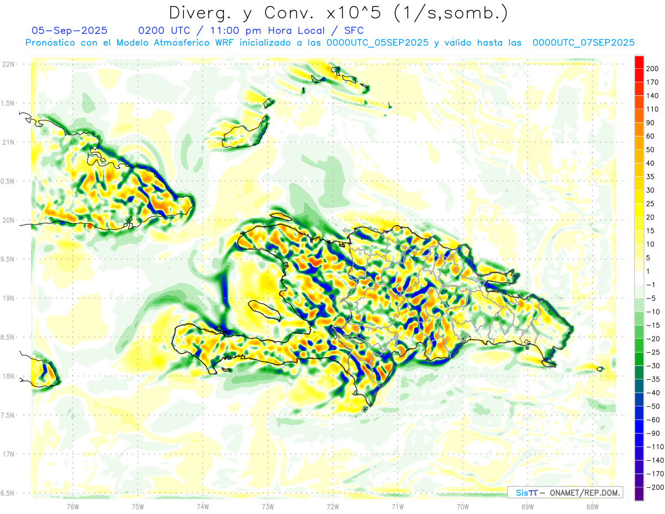Click latitude axis label "7.5N"
Viewport: 665px width, 514px height.
[7, 415]
